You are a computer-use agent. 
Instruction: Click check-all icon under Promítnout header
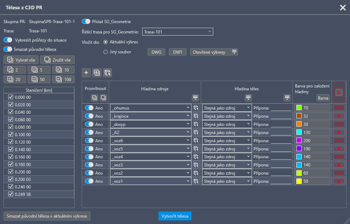(x=95, y=98)
